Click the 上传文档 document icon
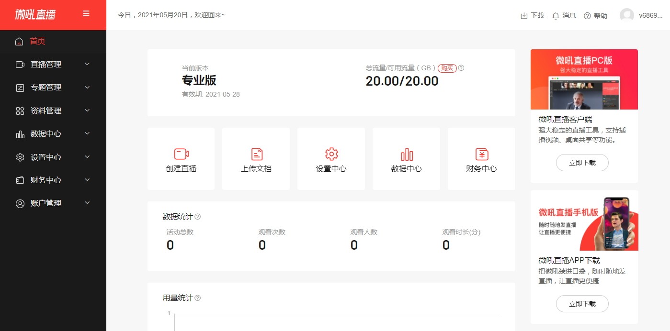Viewport: 670px width, 331px height. coord(257,154)
